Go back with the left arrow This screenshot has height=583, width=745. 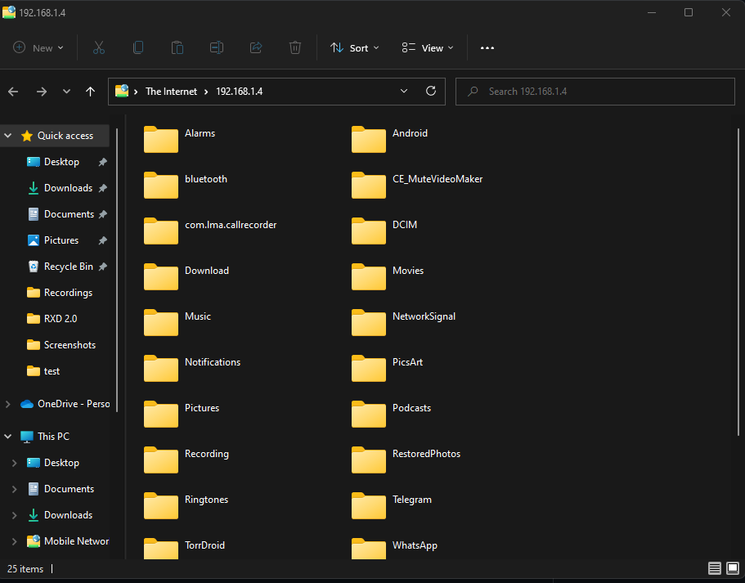tap(13, 92)
